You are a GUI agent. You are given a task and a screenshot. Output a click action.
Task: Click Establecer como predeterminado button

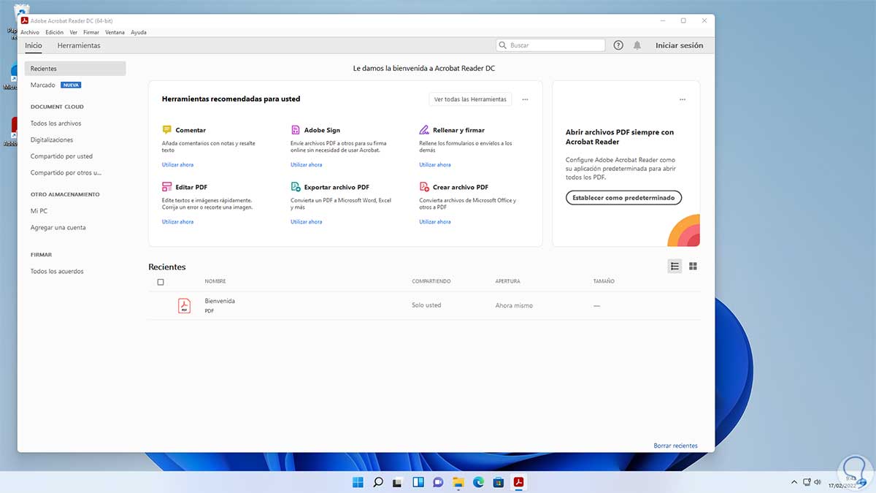point(624,197)
